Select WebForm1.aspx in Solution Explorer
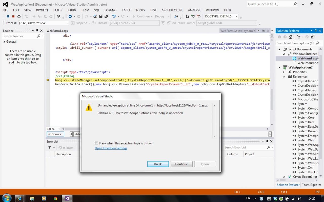 [x=308, y=58]
